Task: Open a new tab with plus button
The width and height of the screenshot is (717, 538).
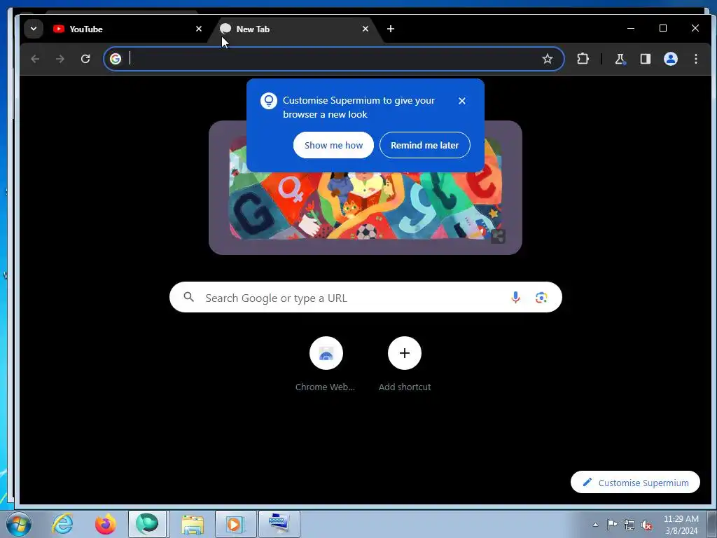Action: 391,29
